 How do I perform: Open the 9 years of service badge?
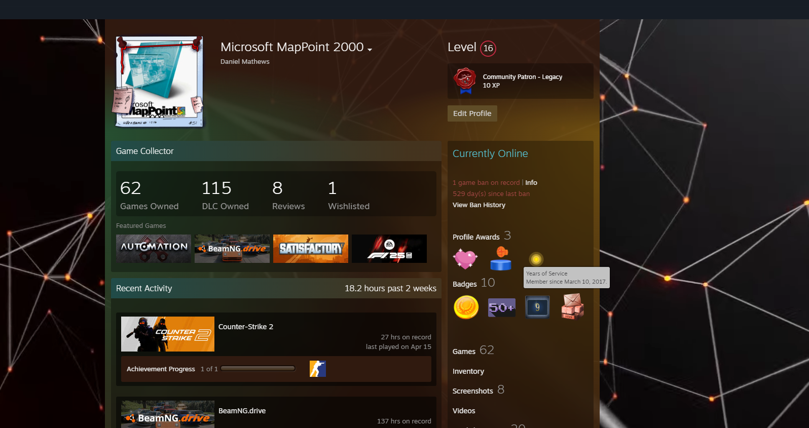(x=537, y=307)
